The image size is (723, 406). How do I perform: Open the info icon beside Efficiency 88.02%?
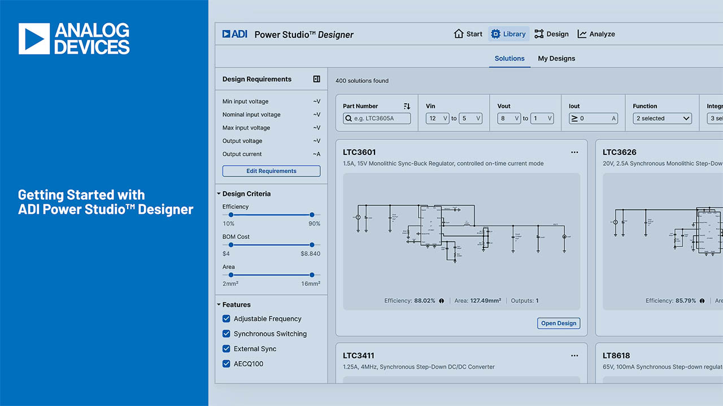click(x=441, y=301)
